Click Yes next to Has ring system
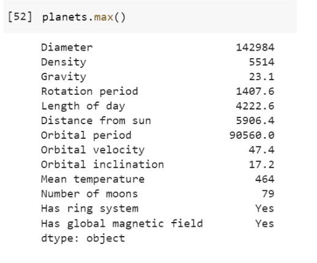The width and height of the screenshot is (317, 263). pos(264,209)
